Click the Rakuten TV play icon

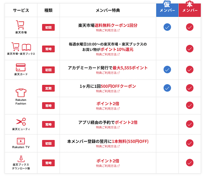click(x=21, y=141)
